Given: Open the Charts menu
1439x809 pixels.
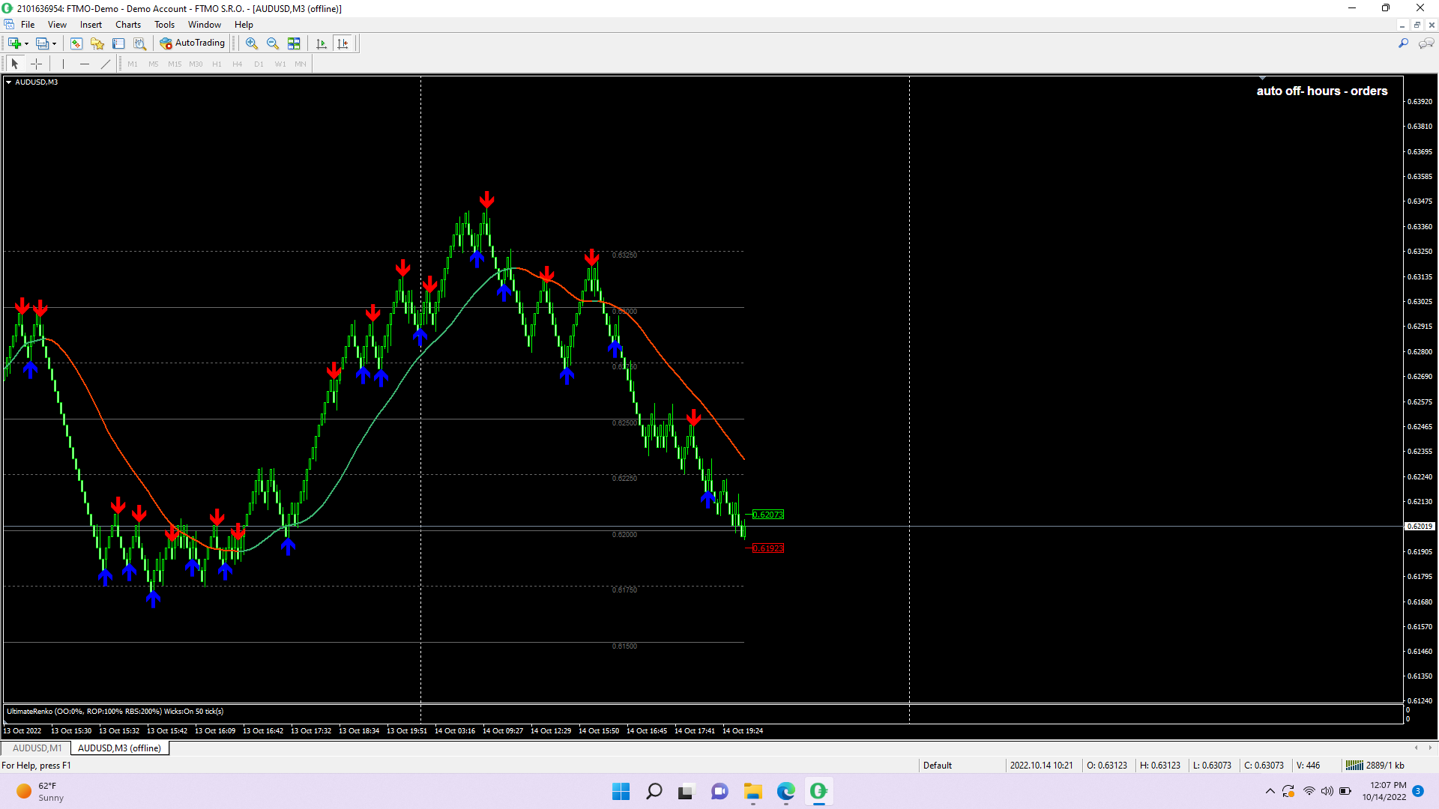Looking at the screenshot, I should [x=127, y=25].
